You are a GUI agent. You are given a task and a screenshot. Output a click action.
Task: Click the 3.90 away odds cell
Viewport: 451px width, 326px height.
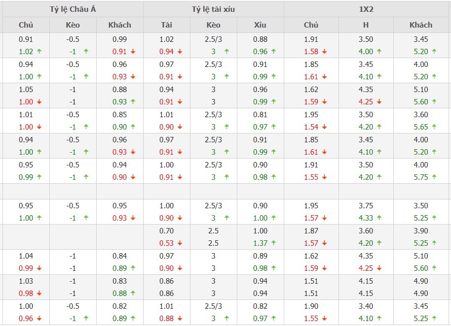421,230
